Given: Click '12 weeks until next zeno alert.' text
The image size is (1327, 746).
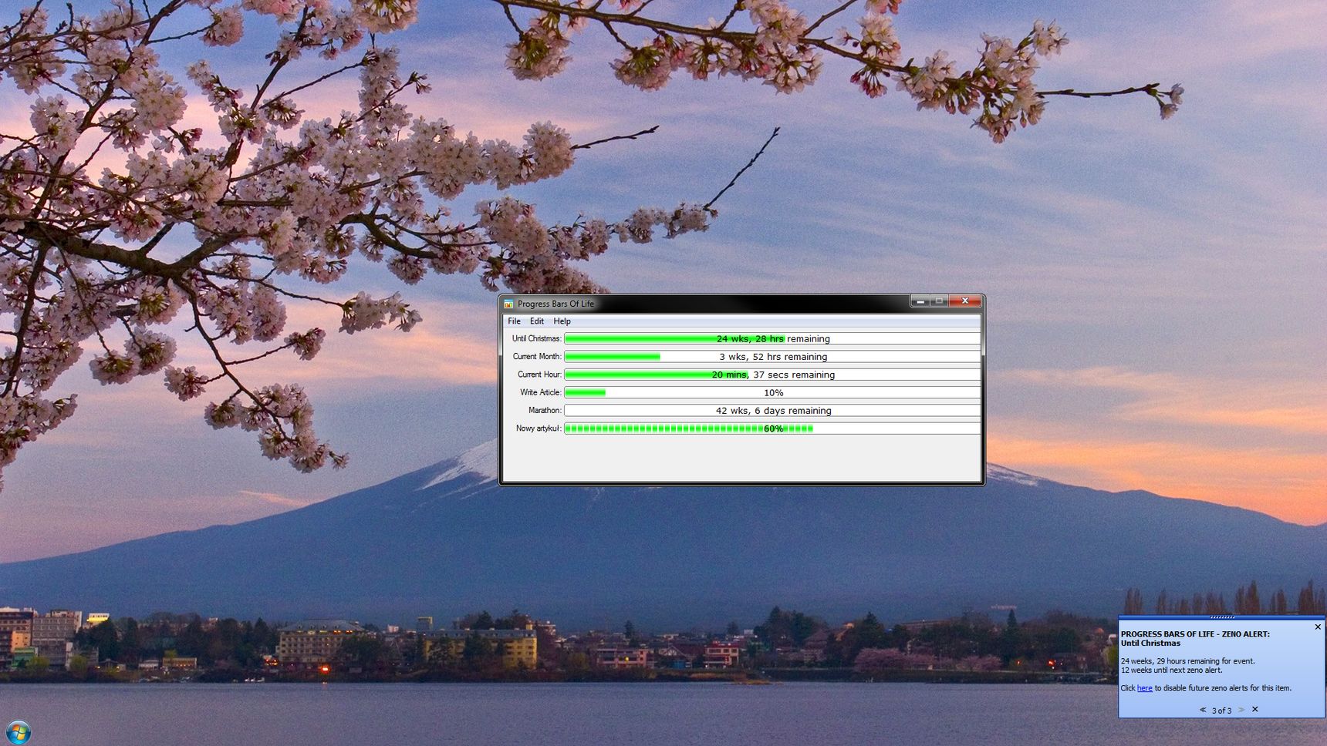Looking at the screenshot, I should pos(1171,670).
